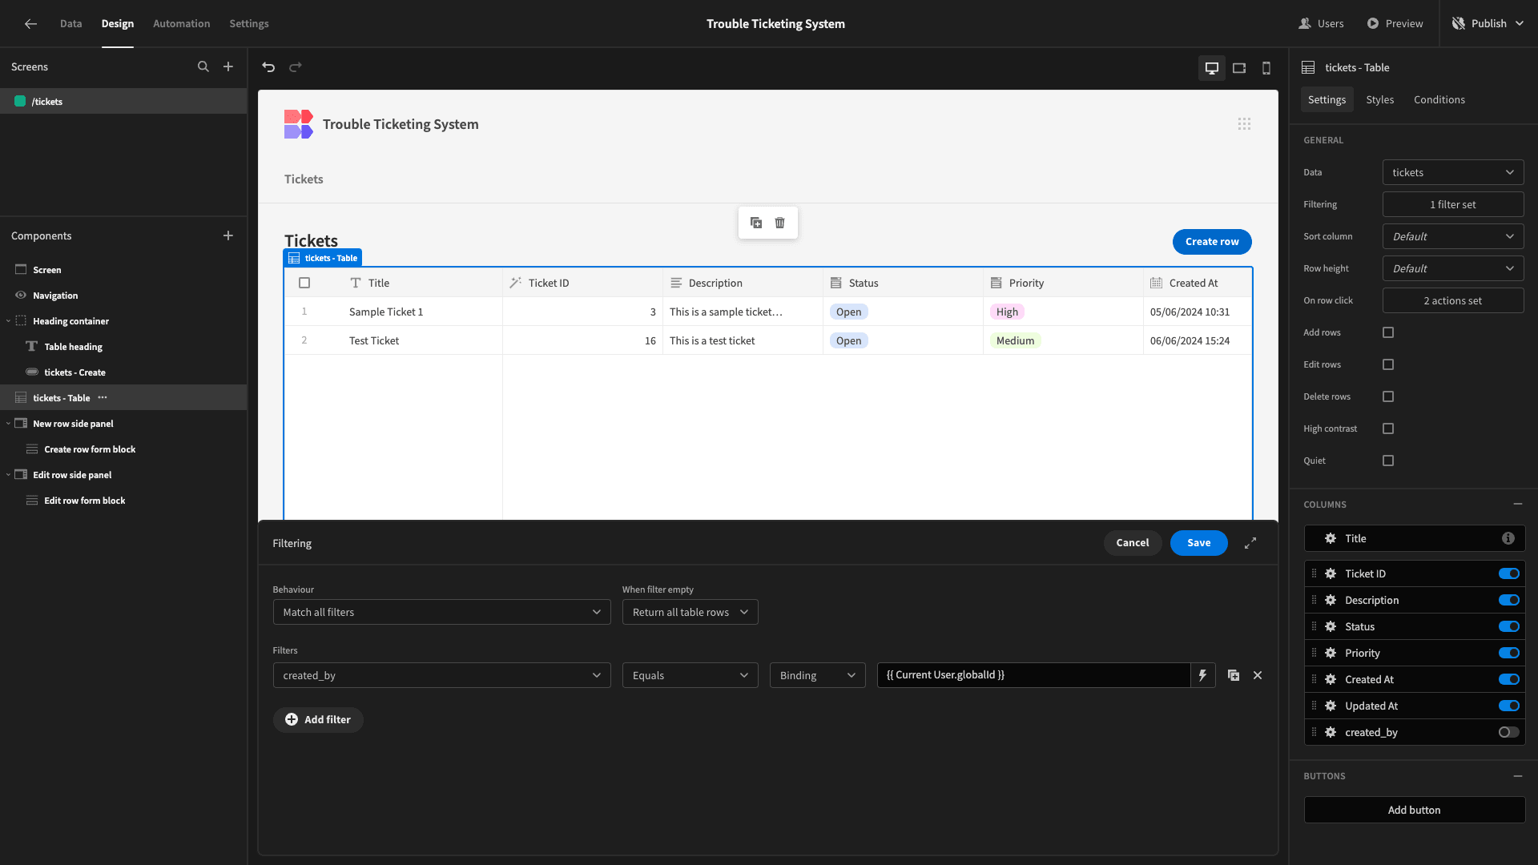Collapse Heading container tree node

[8, 321]
